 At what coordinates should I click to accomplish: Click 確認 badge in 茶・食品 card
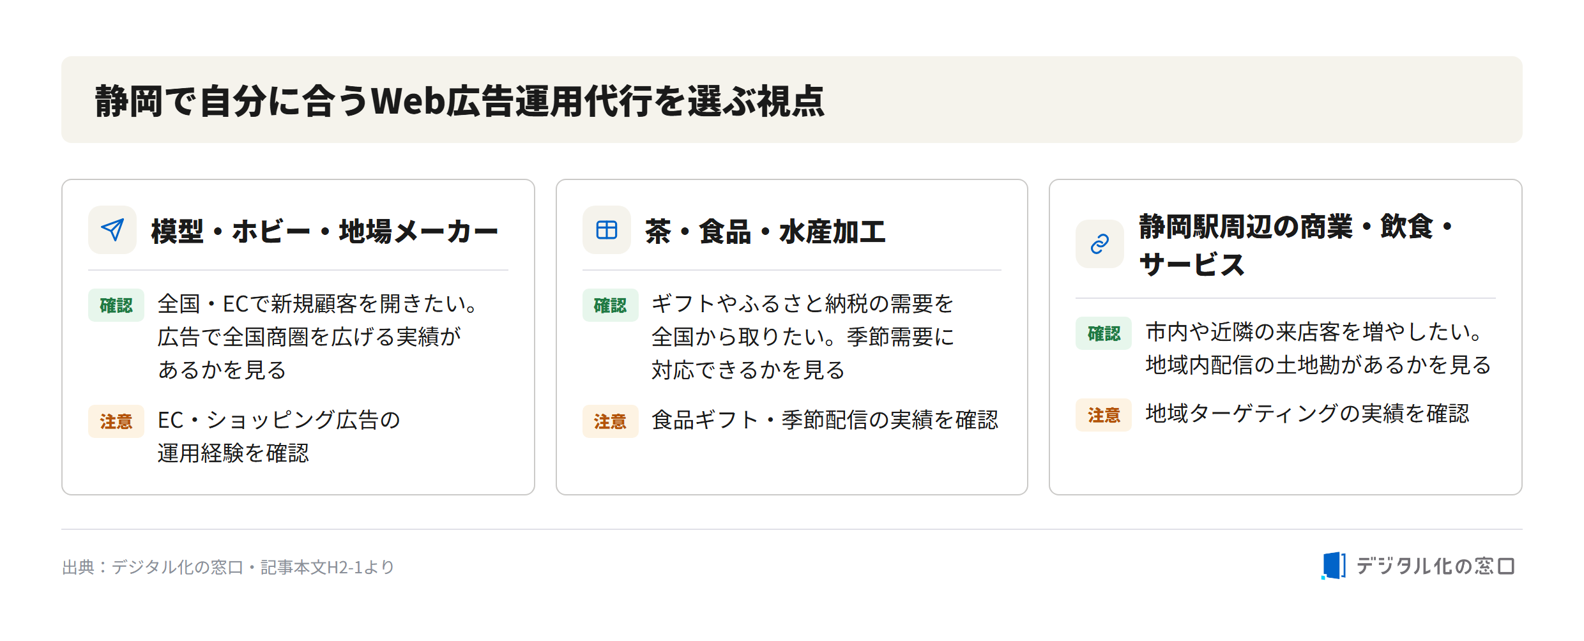[610, 305]
